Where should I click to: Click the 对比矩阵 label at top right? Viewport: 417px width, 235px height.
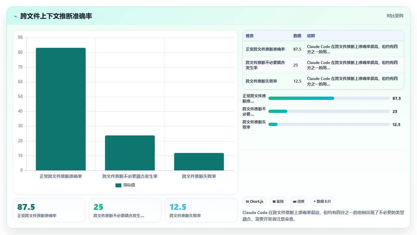[x=395, y=16]
